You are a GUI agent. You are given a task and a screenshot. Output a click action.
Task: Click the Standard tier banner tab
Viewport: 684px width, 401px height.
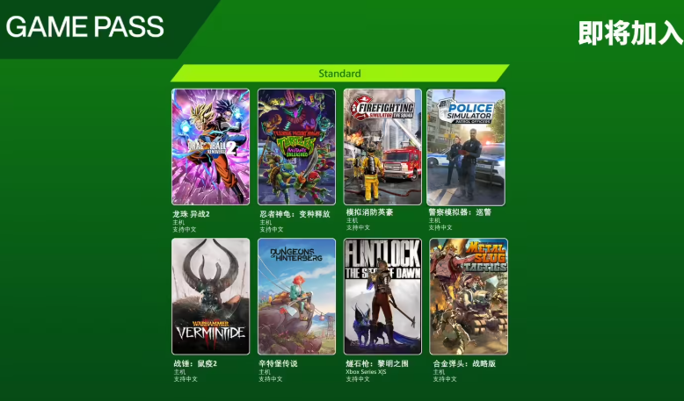pyautogui.click(x=340, y=73)
